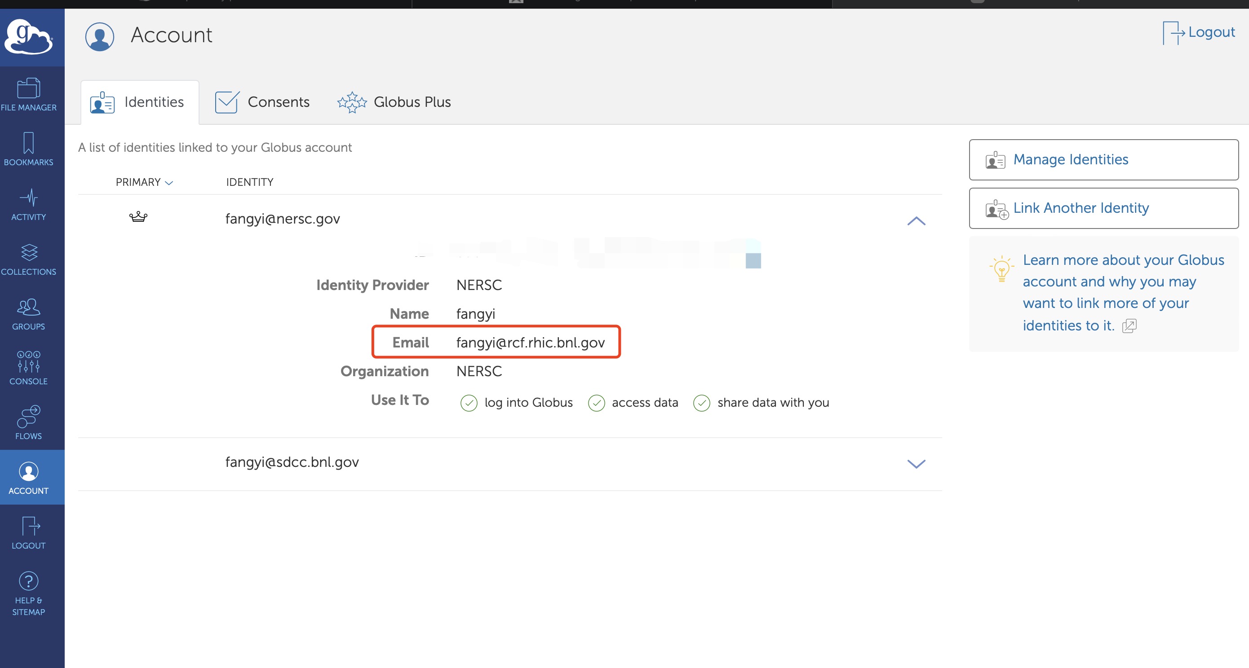Open File Manager from sidebar
Screen dimensions: 1249x668
[x=29, y=95]
